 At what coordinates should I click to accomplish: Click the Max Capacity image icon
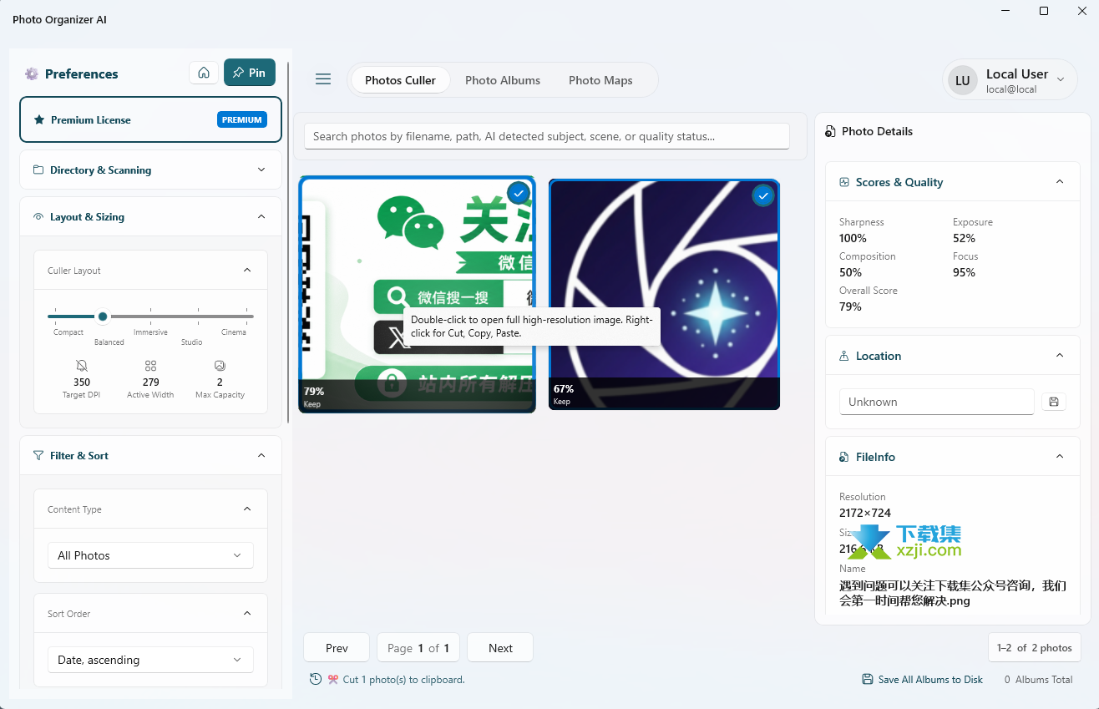coord(220,366)
